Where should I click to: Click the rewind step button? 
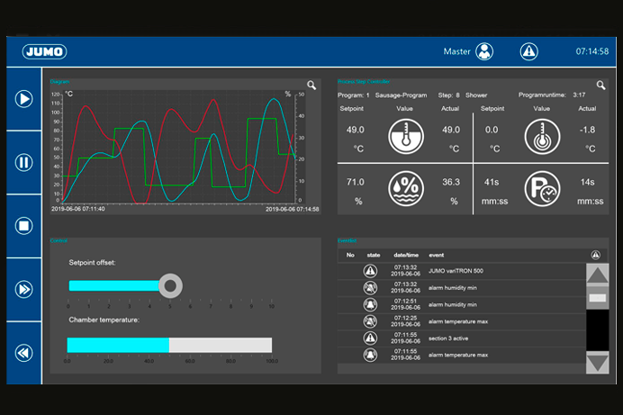tap(23, 353)
